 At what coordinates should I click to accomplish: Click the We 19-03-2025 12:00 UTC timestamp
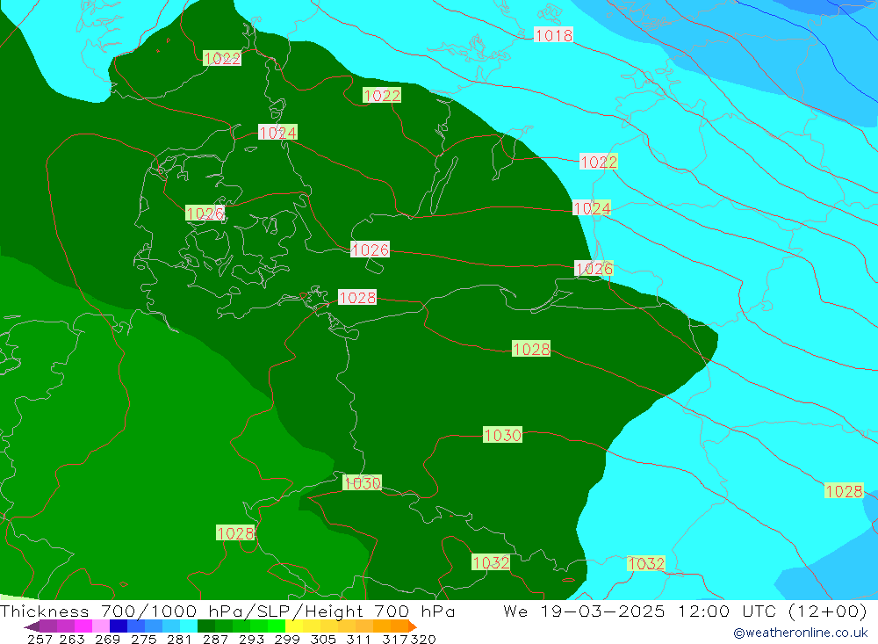pyautogui.click(x=686, y=611)
